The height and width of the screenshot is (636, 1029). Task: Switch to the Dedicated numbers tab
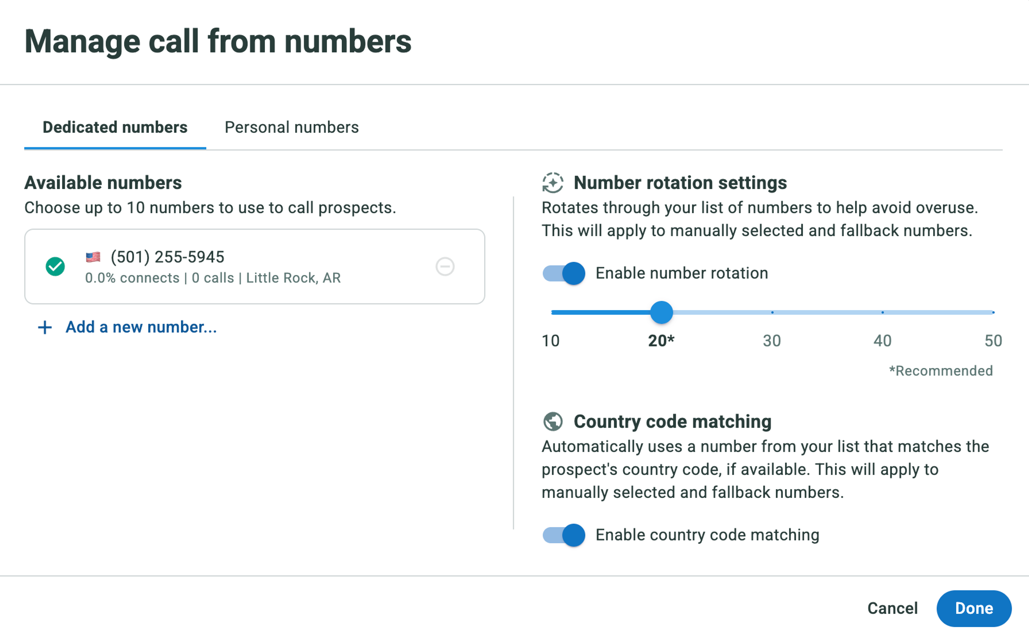coord(115,127)
